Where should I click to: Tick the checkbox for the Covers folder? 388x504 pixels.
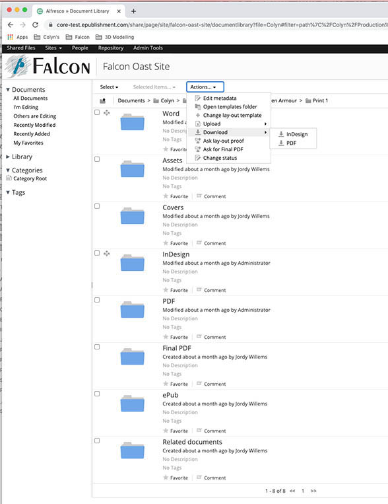pyautogui.click(x=97, y=206)
